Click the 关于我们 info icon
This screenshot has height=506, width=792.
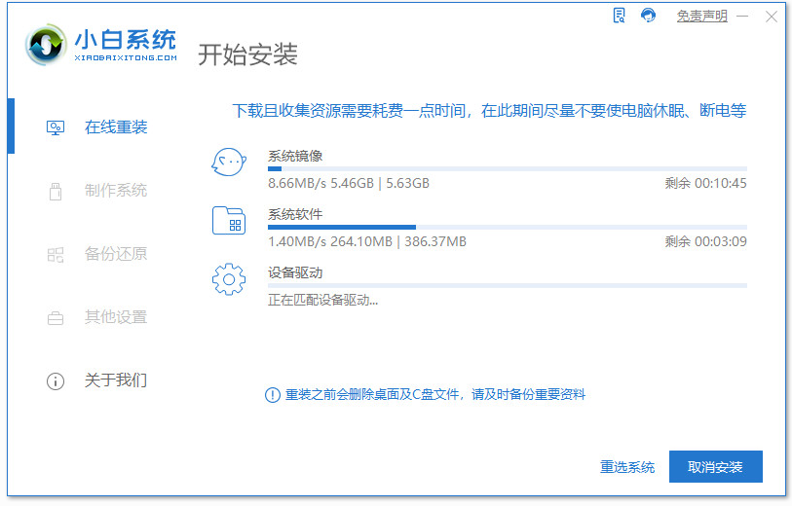click(56, 380)
